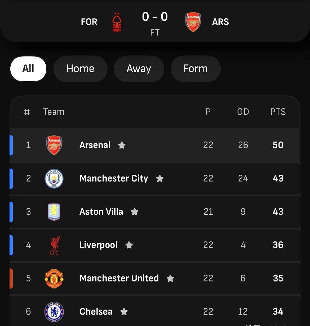
Task: Sort table by PTS column header
Action: point(278,112)
